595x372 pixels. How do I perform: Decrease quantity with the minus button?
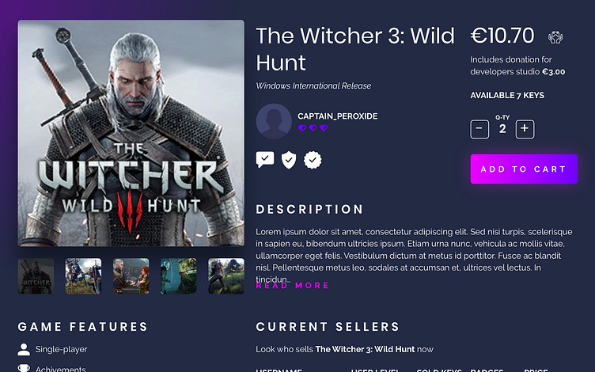[479, 129]
